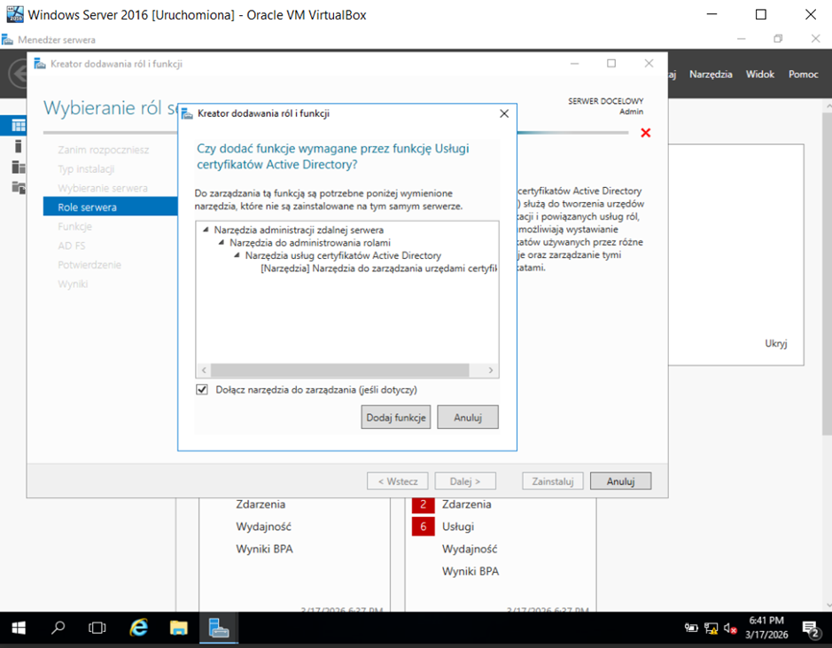Click the 'Ukryj' link
The width and height of the screenshot is (832, 648).
coord(775,344)
